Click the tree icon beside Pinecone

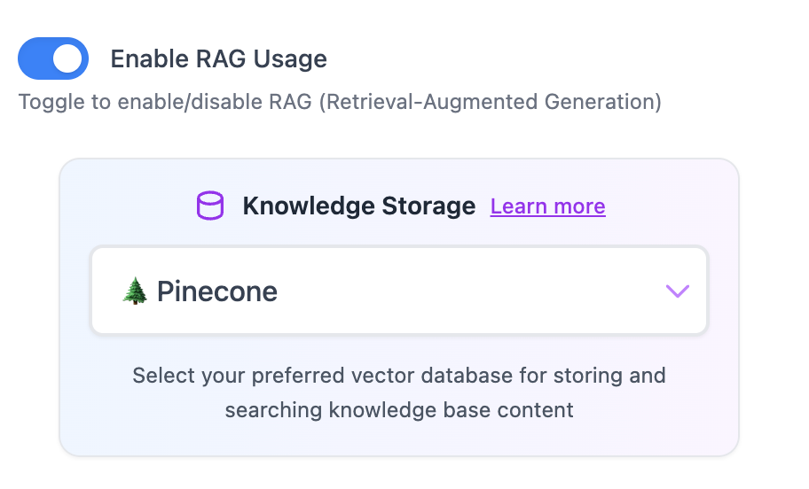pyautogui.click(x=134, y=291)
